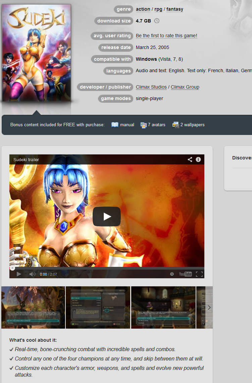Click the 7 avatars icon

pos(144,125)
